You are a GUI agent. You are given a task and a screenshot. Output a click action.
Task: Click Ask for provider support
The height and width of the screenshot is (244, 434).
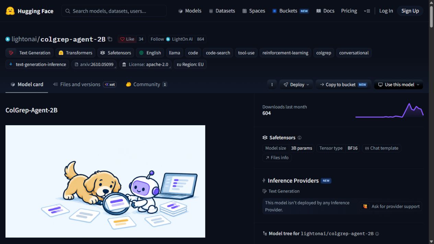tap(391, 207)
